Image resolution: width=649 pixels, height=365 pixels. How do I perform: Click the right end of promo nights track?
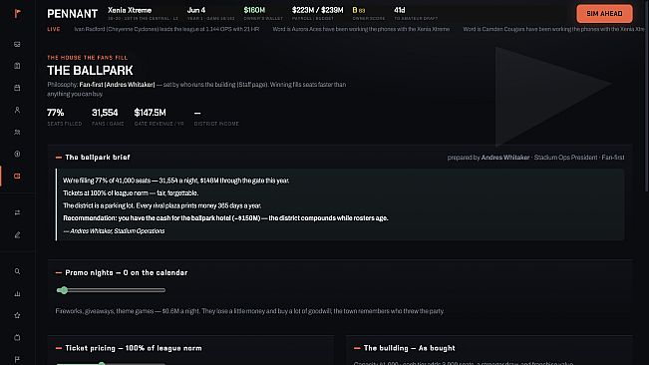163,290
